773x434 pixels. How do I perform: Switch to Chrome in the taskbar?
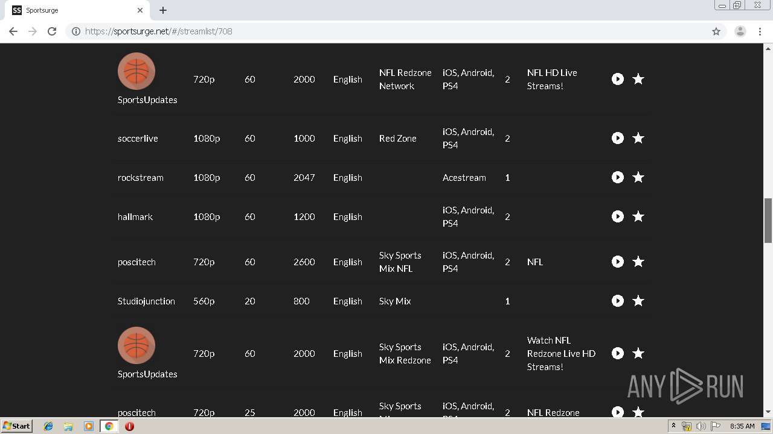point(109,426)
